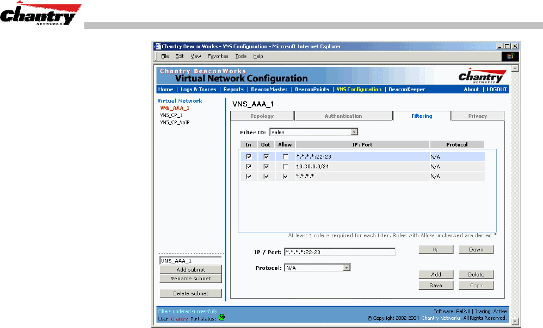Click the Add rule button

[x=436, y=274]
